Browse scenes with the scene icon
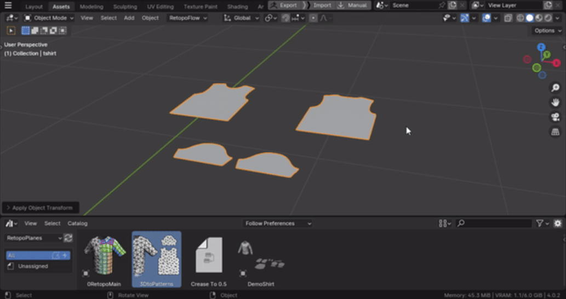Screen dimensions: 566x299 coord(382,5)
